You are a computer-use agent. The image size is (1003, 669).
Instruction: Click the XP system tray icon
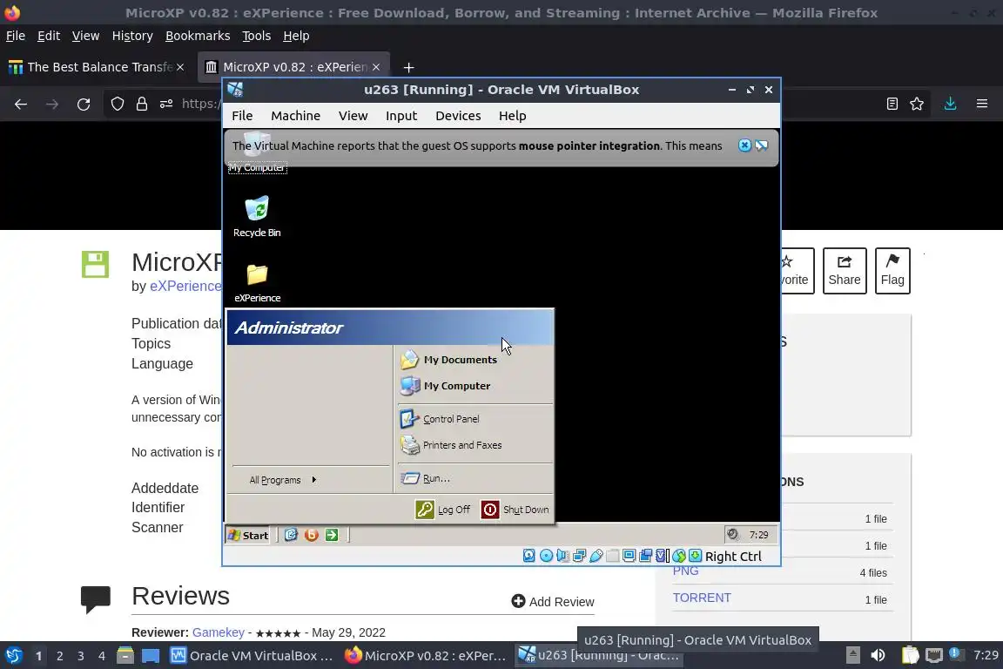point(733,534)
